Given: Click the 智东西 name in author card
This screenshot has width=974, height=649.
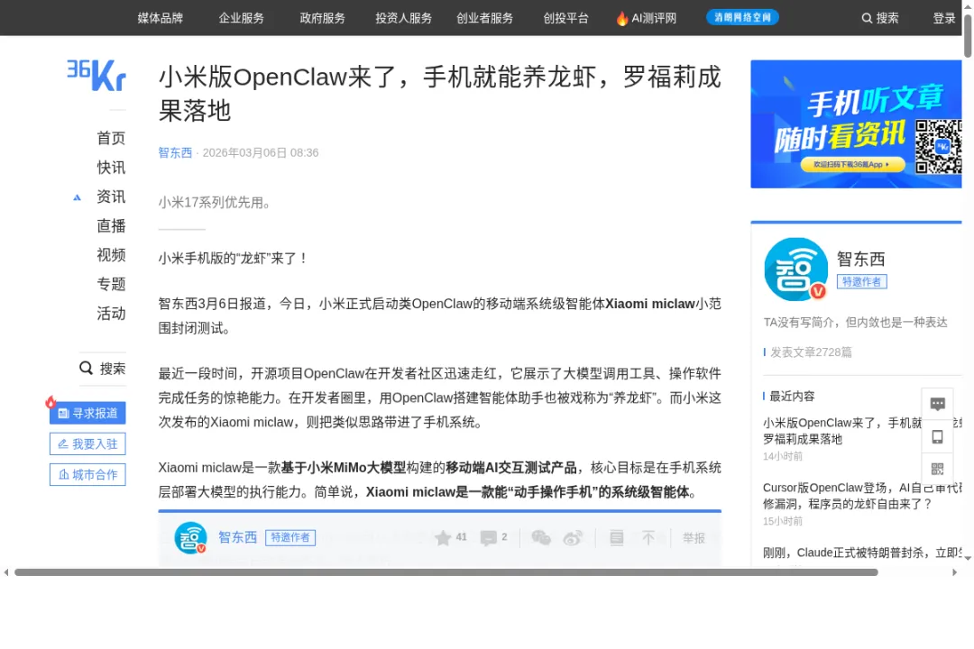Looking at the screenshot, I should pos(861,259).
